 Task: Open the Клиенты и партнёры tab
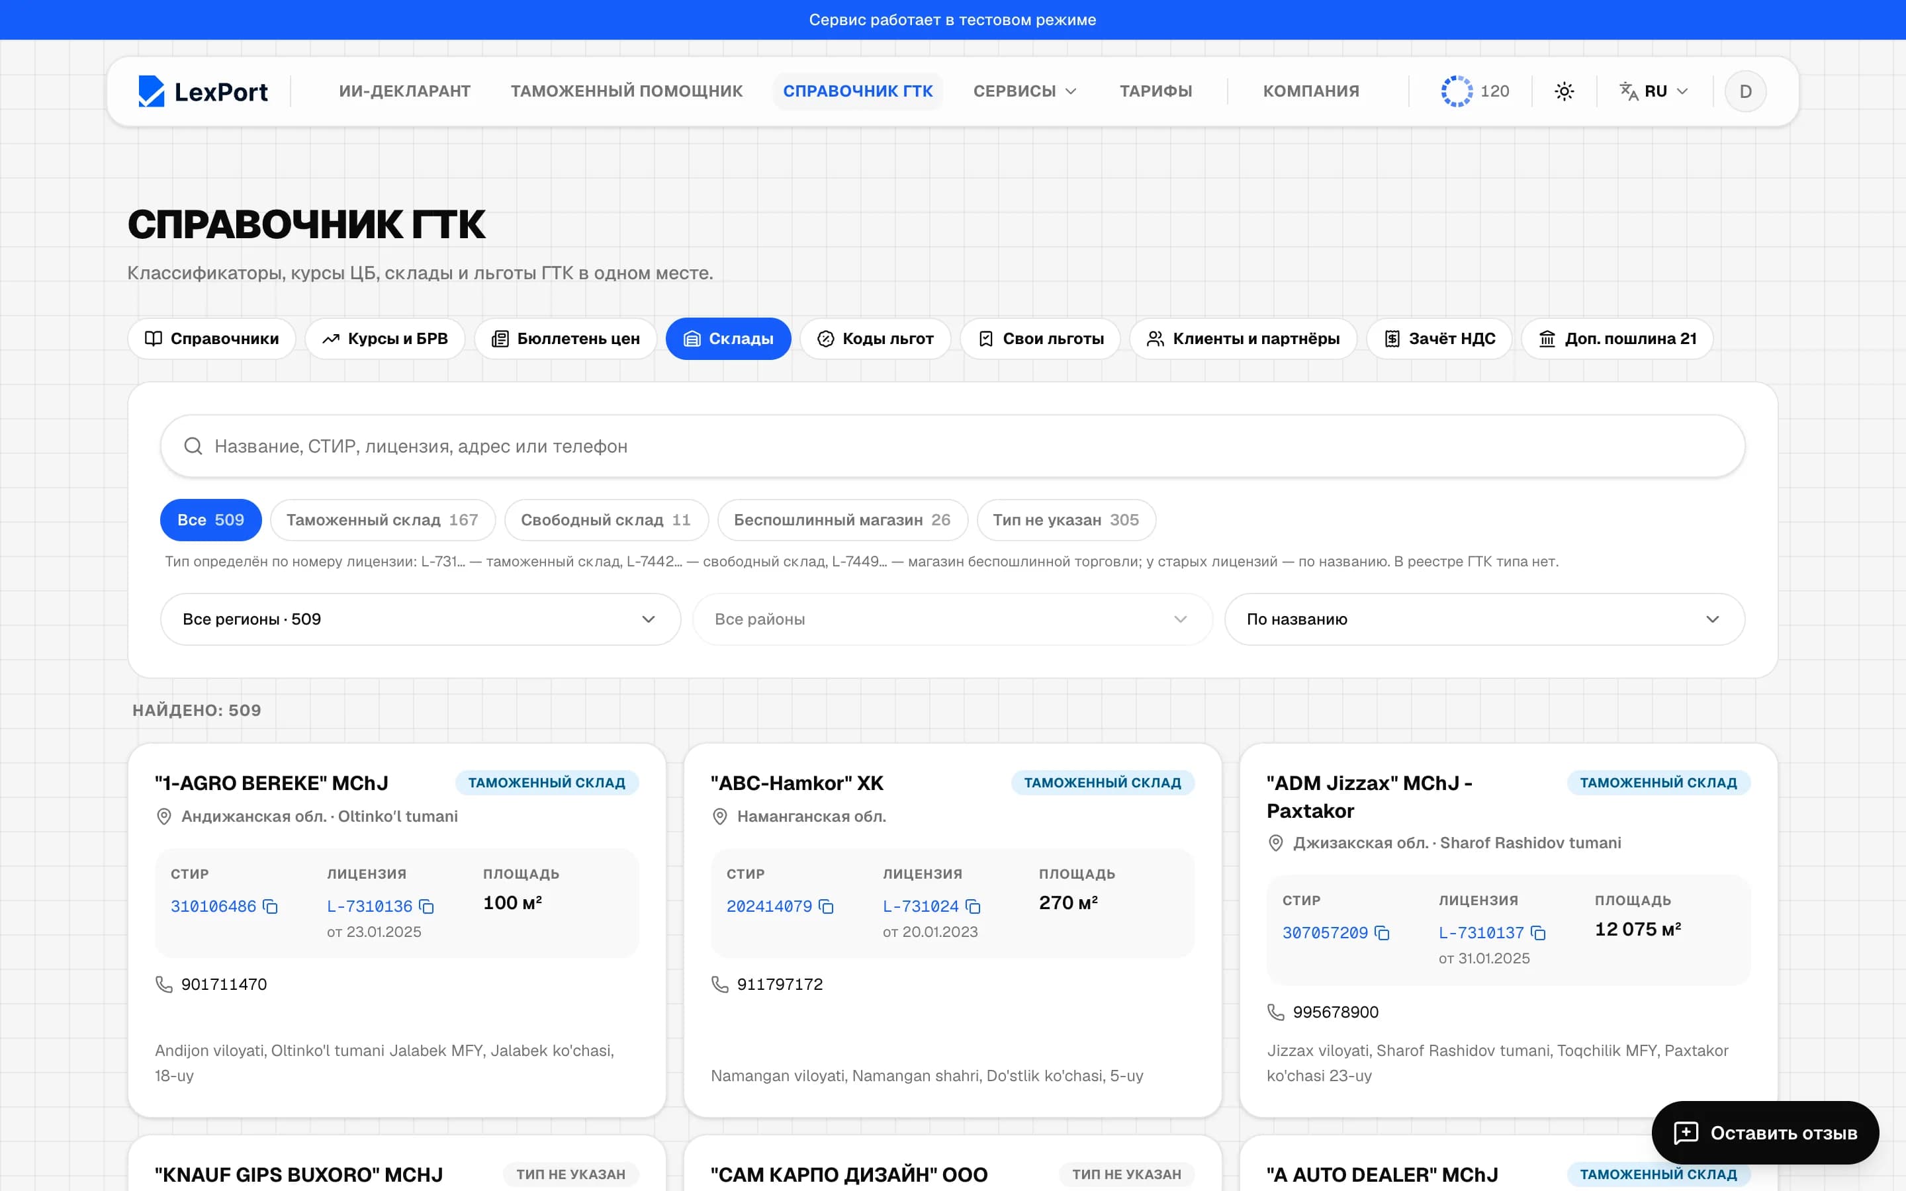1244,339
